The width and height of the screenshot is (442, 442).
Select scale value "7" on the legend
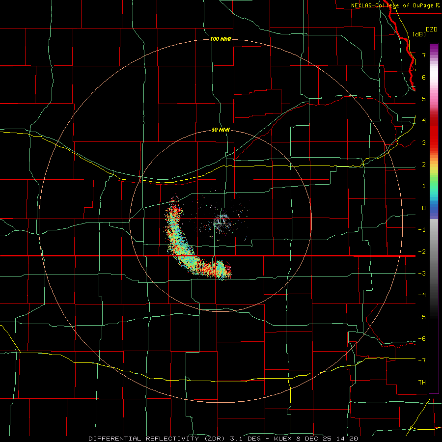click(x=424, y=55)
